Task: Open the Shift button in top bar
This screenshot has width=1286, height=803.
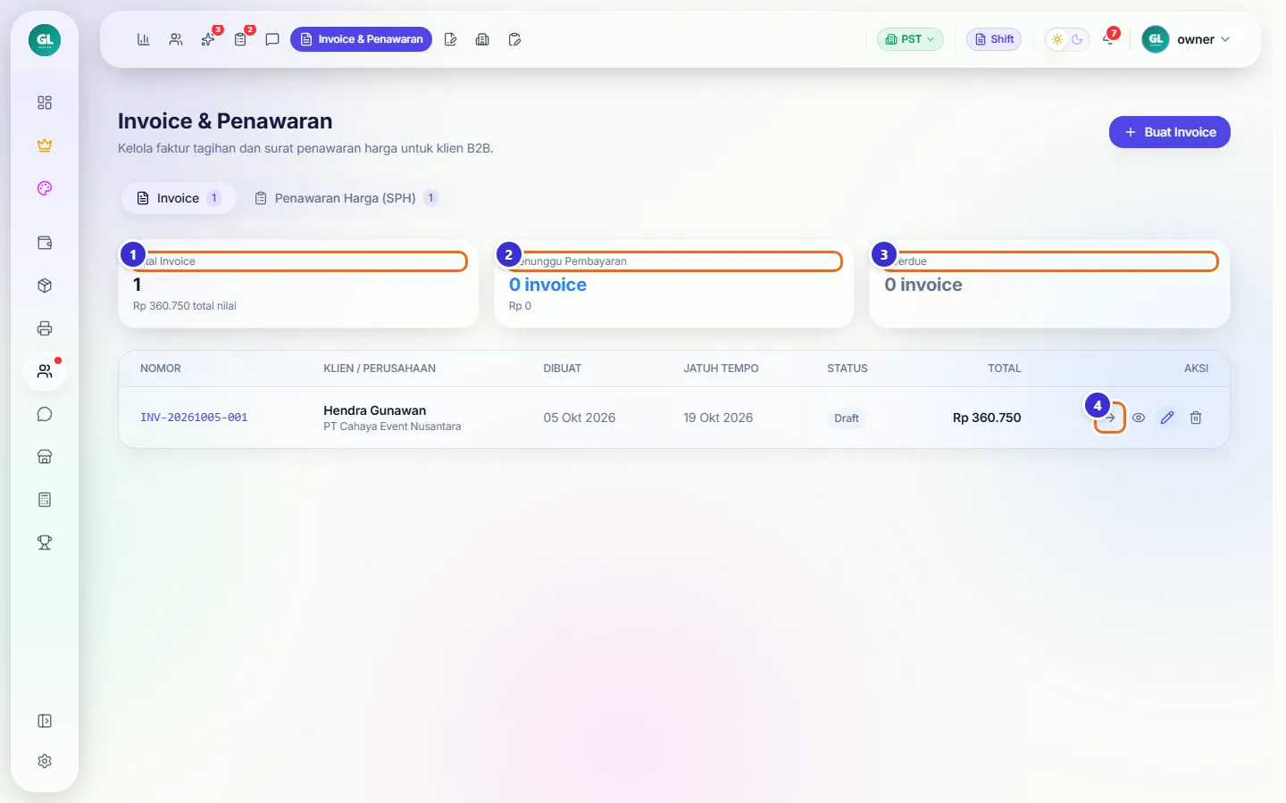Action: click(994, 39)
